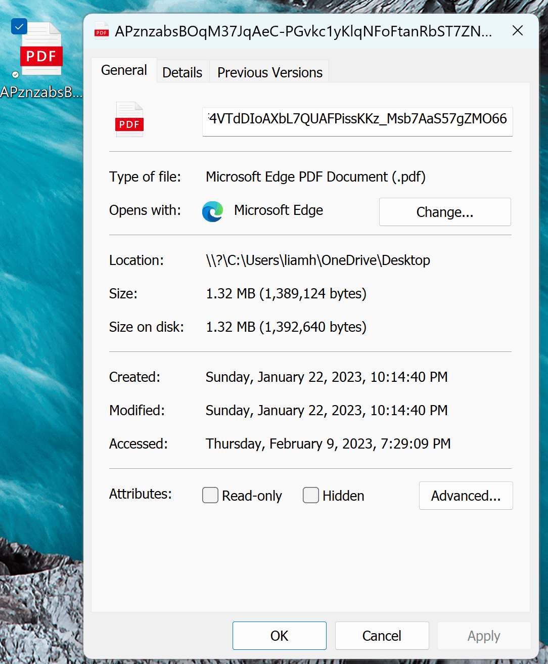Confirm with the OK button
The image size is (548, 664).
(280, 636)
